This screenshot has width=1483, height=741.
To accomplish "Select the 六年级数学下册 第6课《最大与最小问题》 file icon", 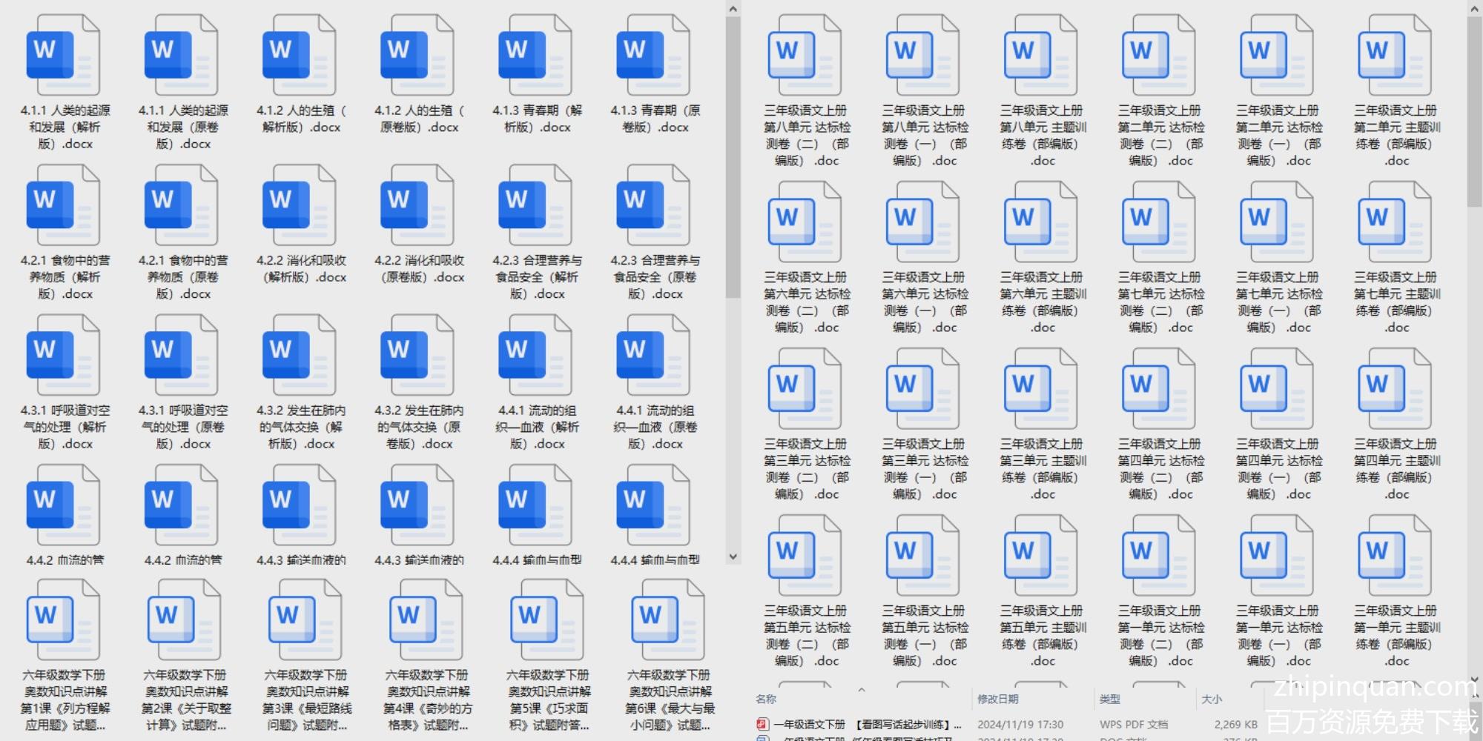I will coord(668,620).
